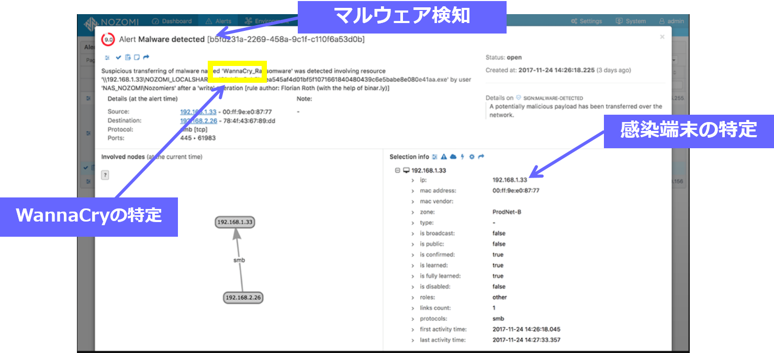The image size is (774, 353).
Task: Open source IP link 192.168.1.33
Action: pos(198,112)
